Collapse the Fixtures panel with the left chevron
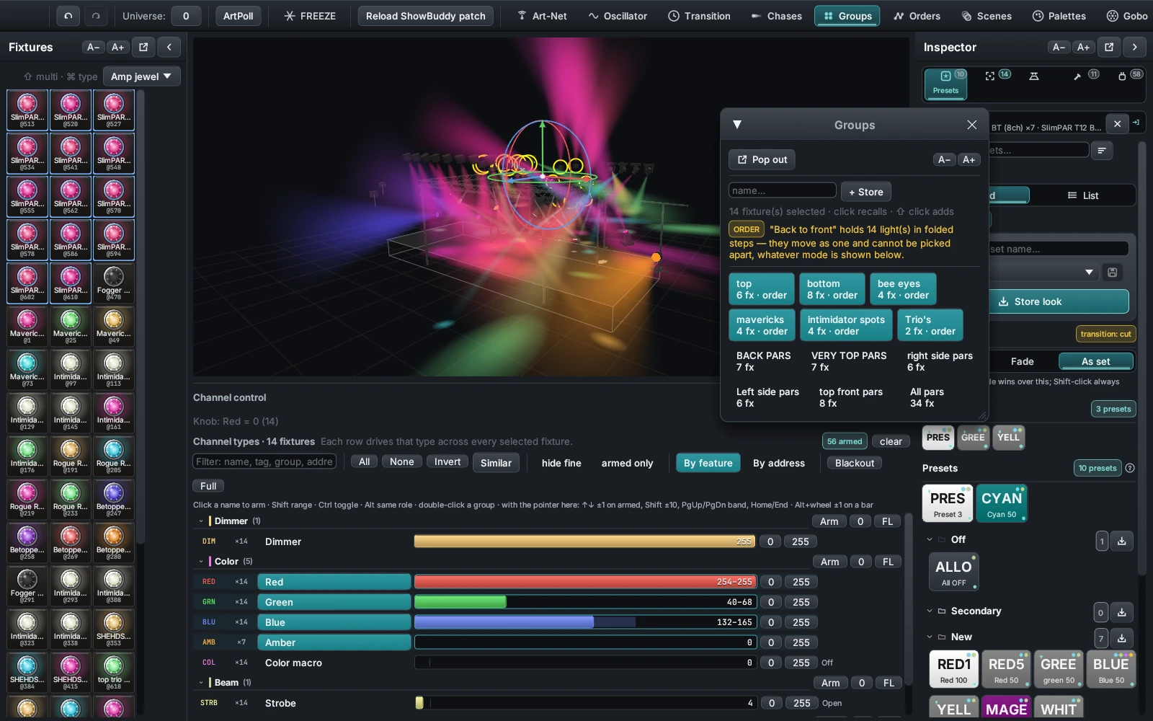Image resolution: width=1153 pixels, height=721 pixels. click(x=169, y=47)
